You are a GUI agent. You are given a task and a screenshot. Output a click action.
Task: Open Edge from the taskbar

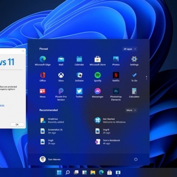[101, 172]
